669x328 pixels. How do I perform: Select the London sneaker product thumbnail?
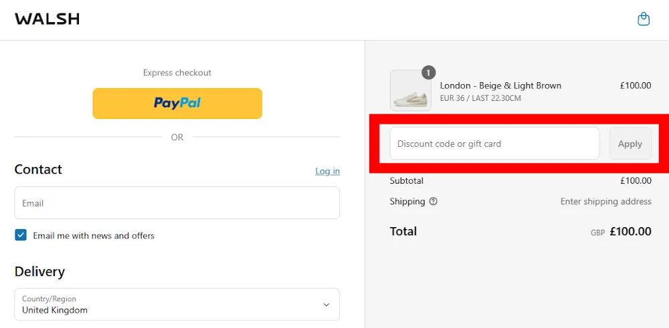coord(410,91)
